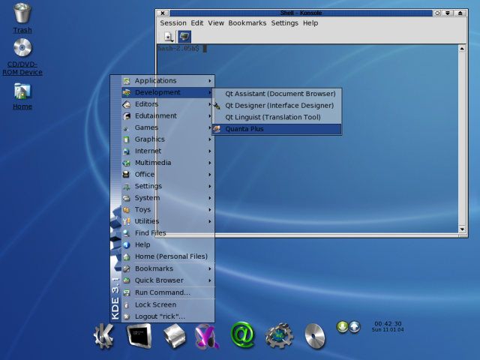Open the Home folder desktop icon
Screen dimensions: 480x360
[22, 91]
